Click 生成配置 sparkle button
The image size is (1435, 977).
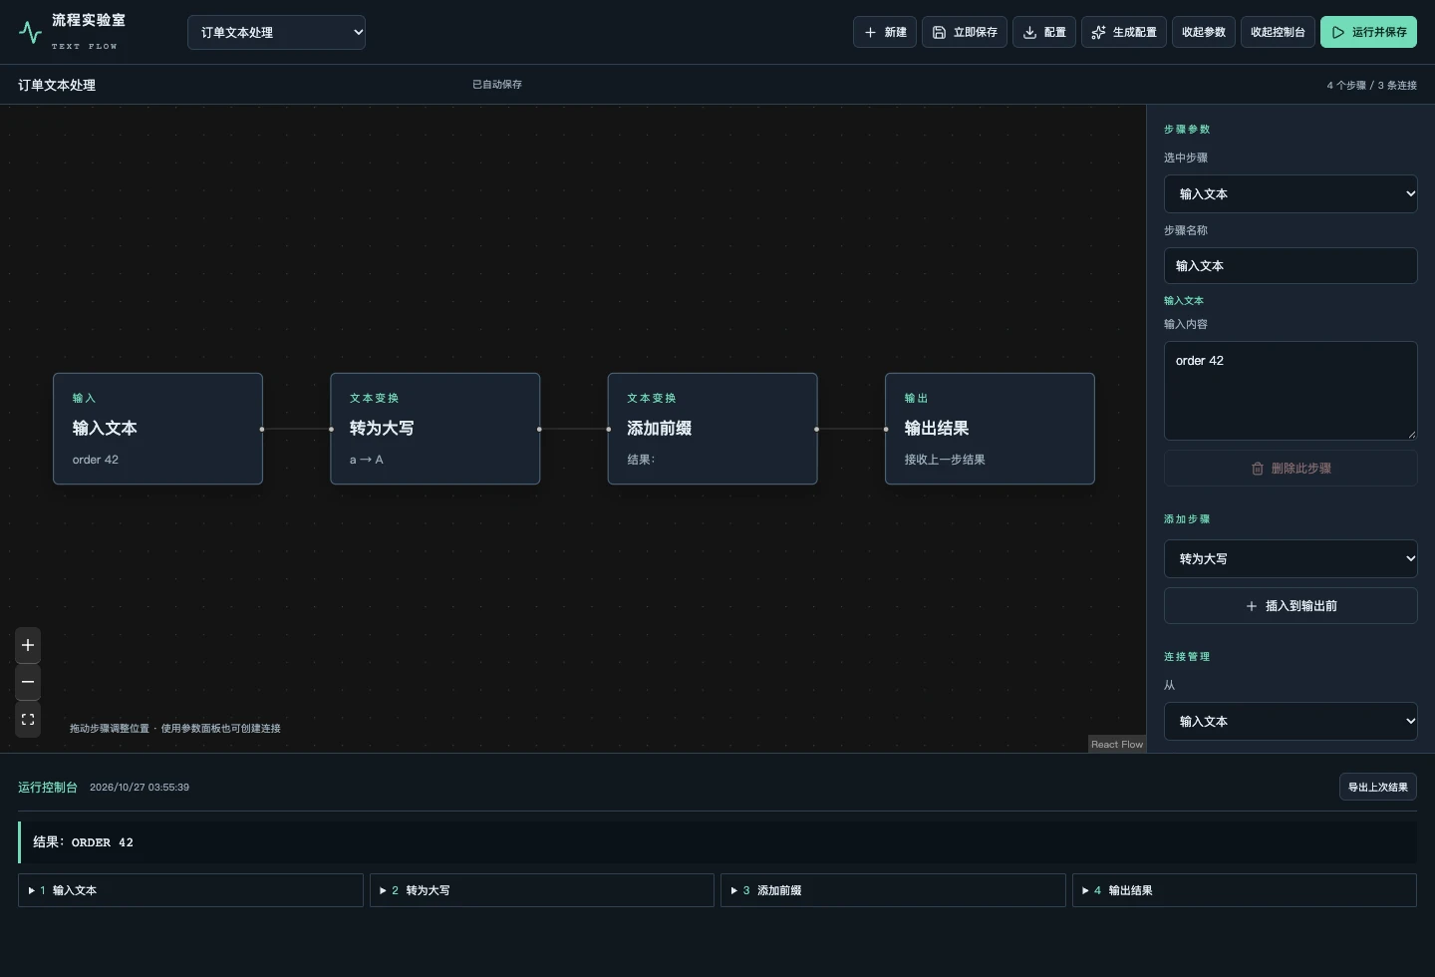click(1124, 32)
